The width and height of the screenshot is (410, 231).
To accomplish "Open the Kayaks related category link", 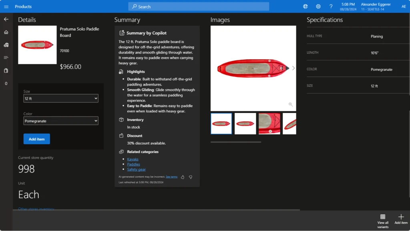I will point(133,159).
